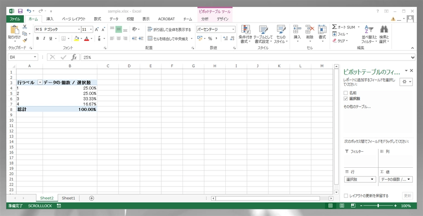Open cell styles セルのスタイル

(x=281, y=34)
